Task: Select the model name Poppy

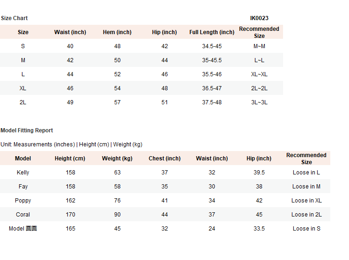Action: [23, 201]
